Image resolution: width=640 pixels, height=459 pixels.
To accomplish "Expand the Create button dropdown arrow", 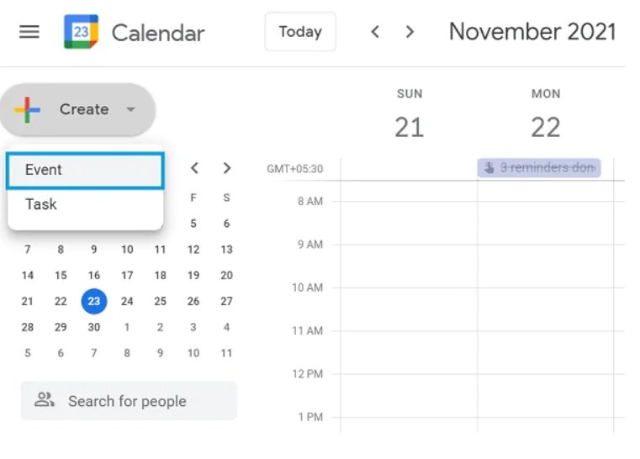I will tap(130, 109).
